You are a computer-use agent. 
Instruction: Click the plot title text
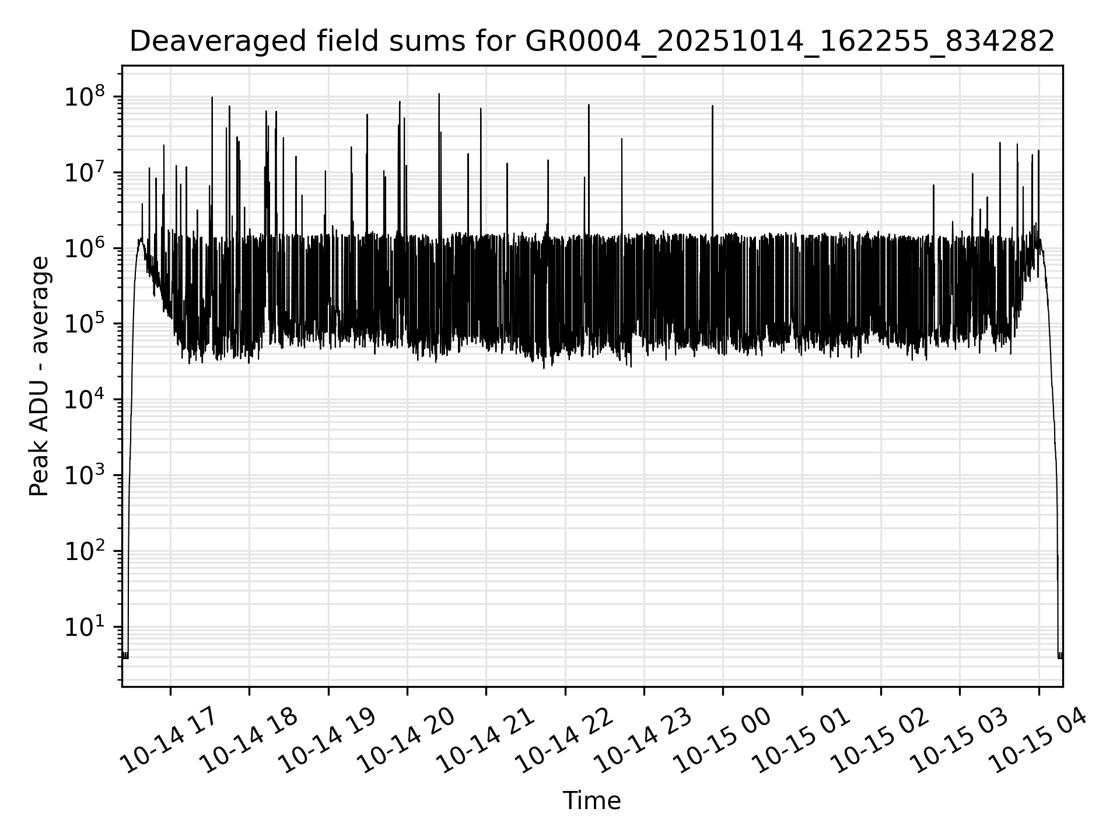[591, 41]
